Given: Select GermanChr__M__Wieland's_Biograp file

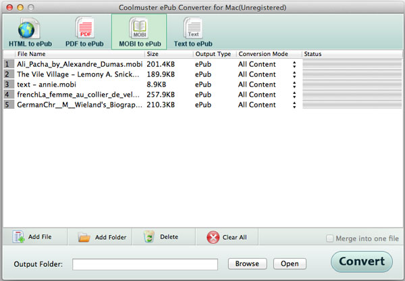Looking at the screenshot, I should coord(80,105).
